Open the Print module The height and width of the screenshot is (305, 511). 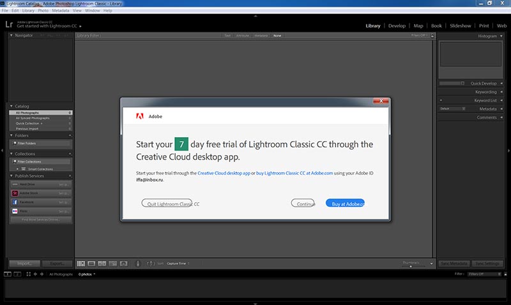pos(484,26)
